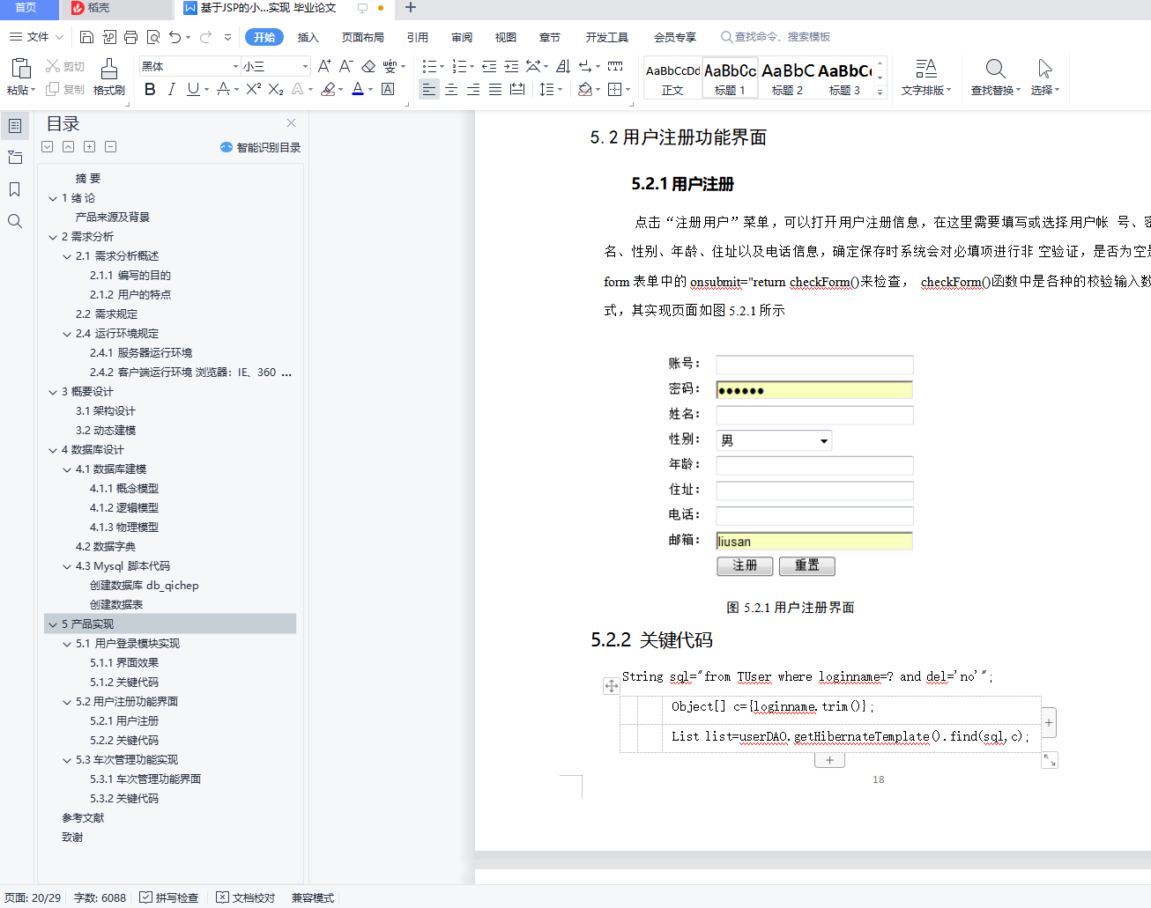Jump to '3.1 架构设计' in outline
The image size is (1151, 908).
coord(106,411)
